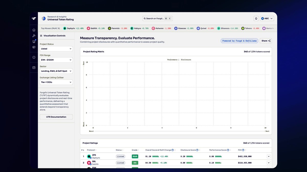Click the info circle sidebar icon
The height and width of the screenshot is (172, 307).
coord(34,57)
